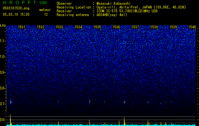Viewport: 199px width, 126px height.
Task: Click the 1535 time axis label
Action: 97,27
